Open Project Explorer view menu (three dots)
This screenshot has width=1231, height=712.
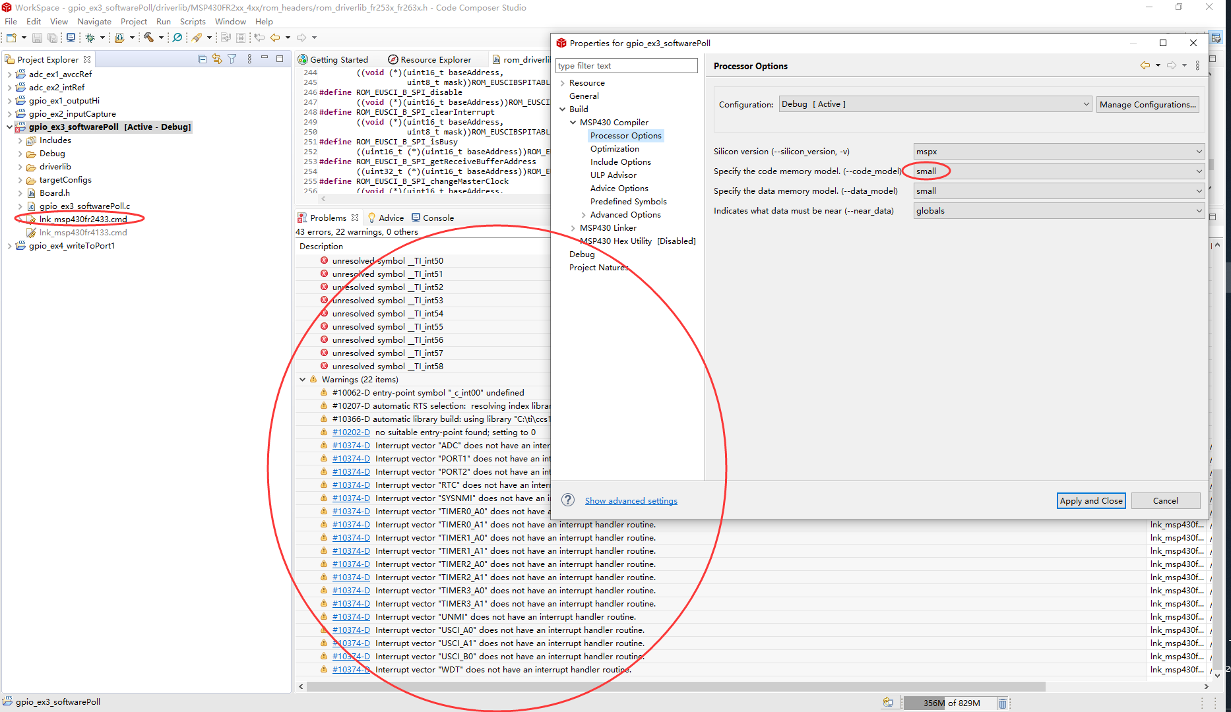[249, 59]
